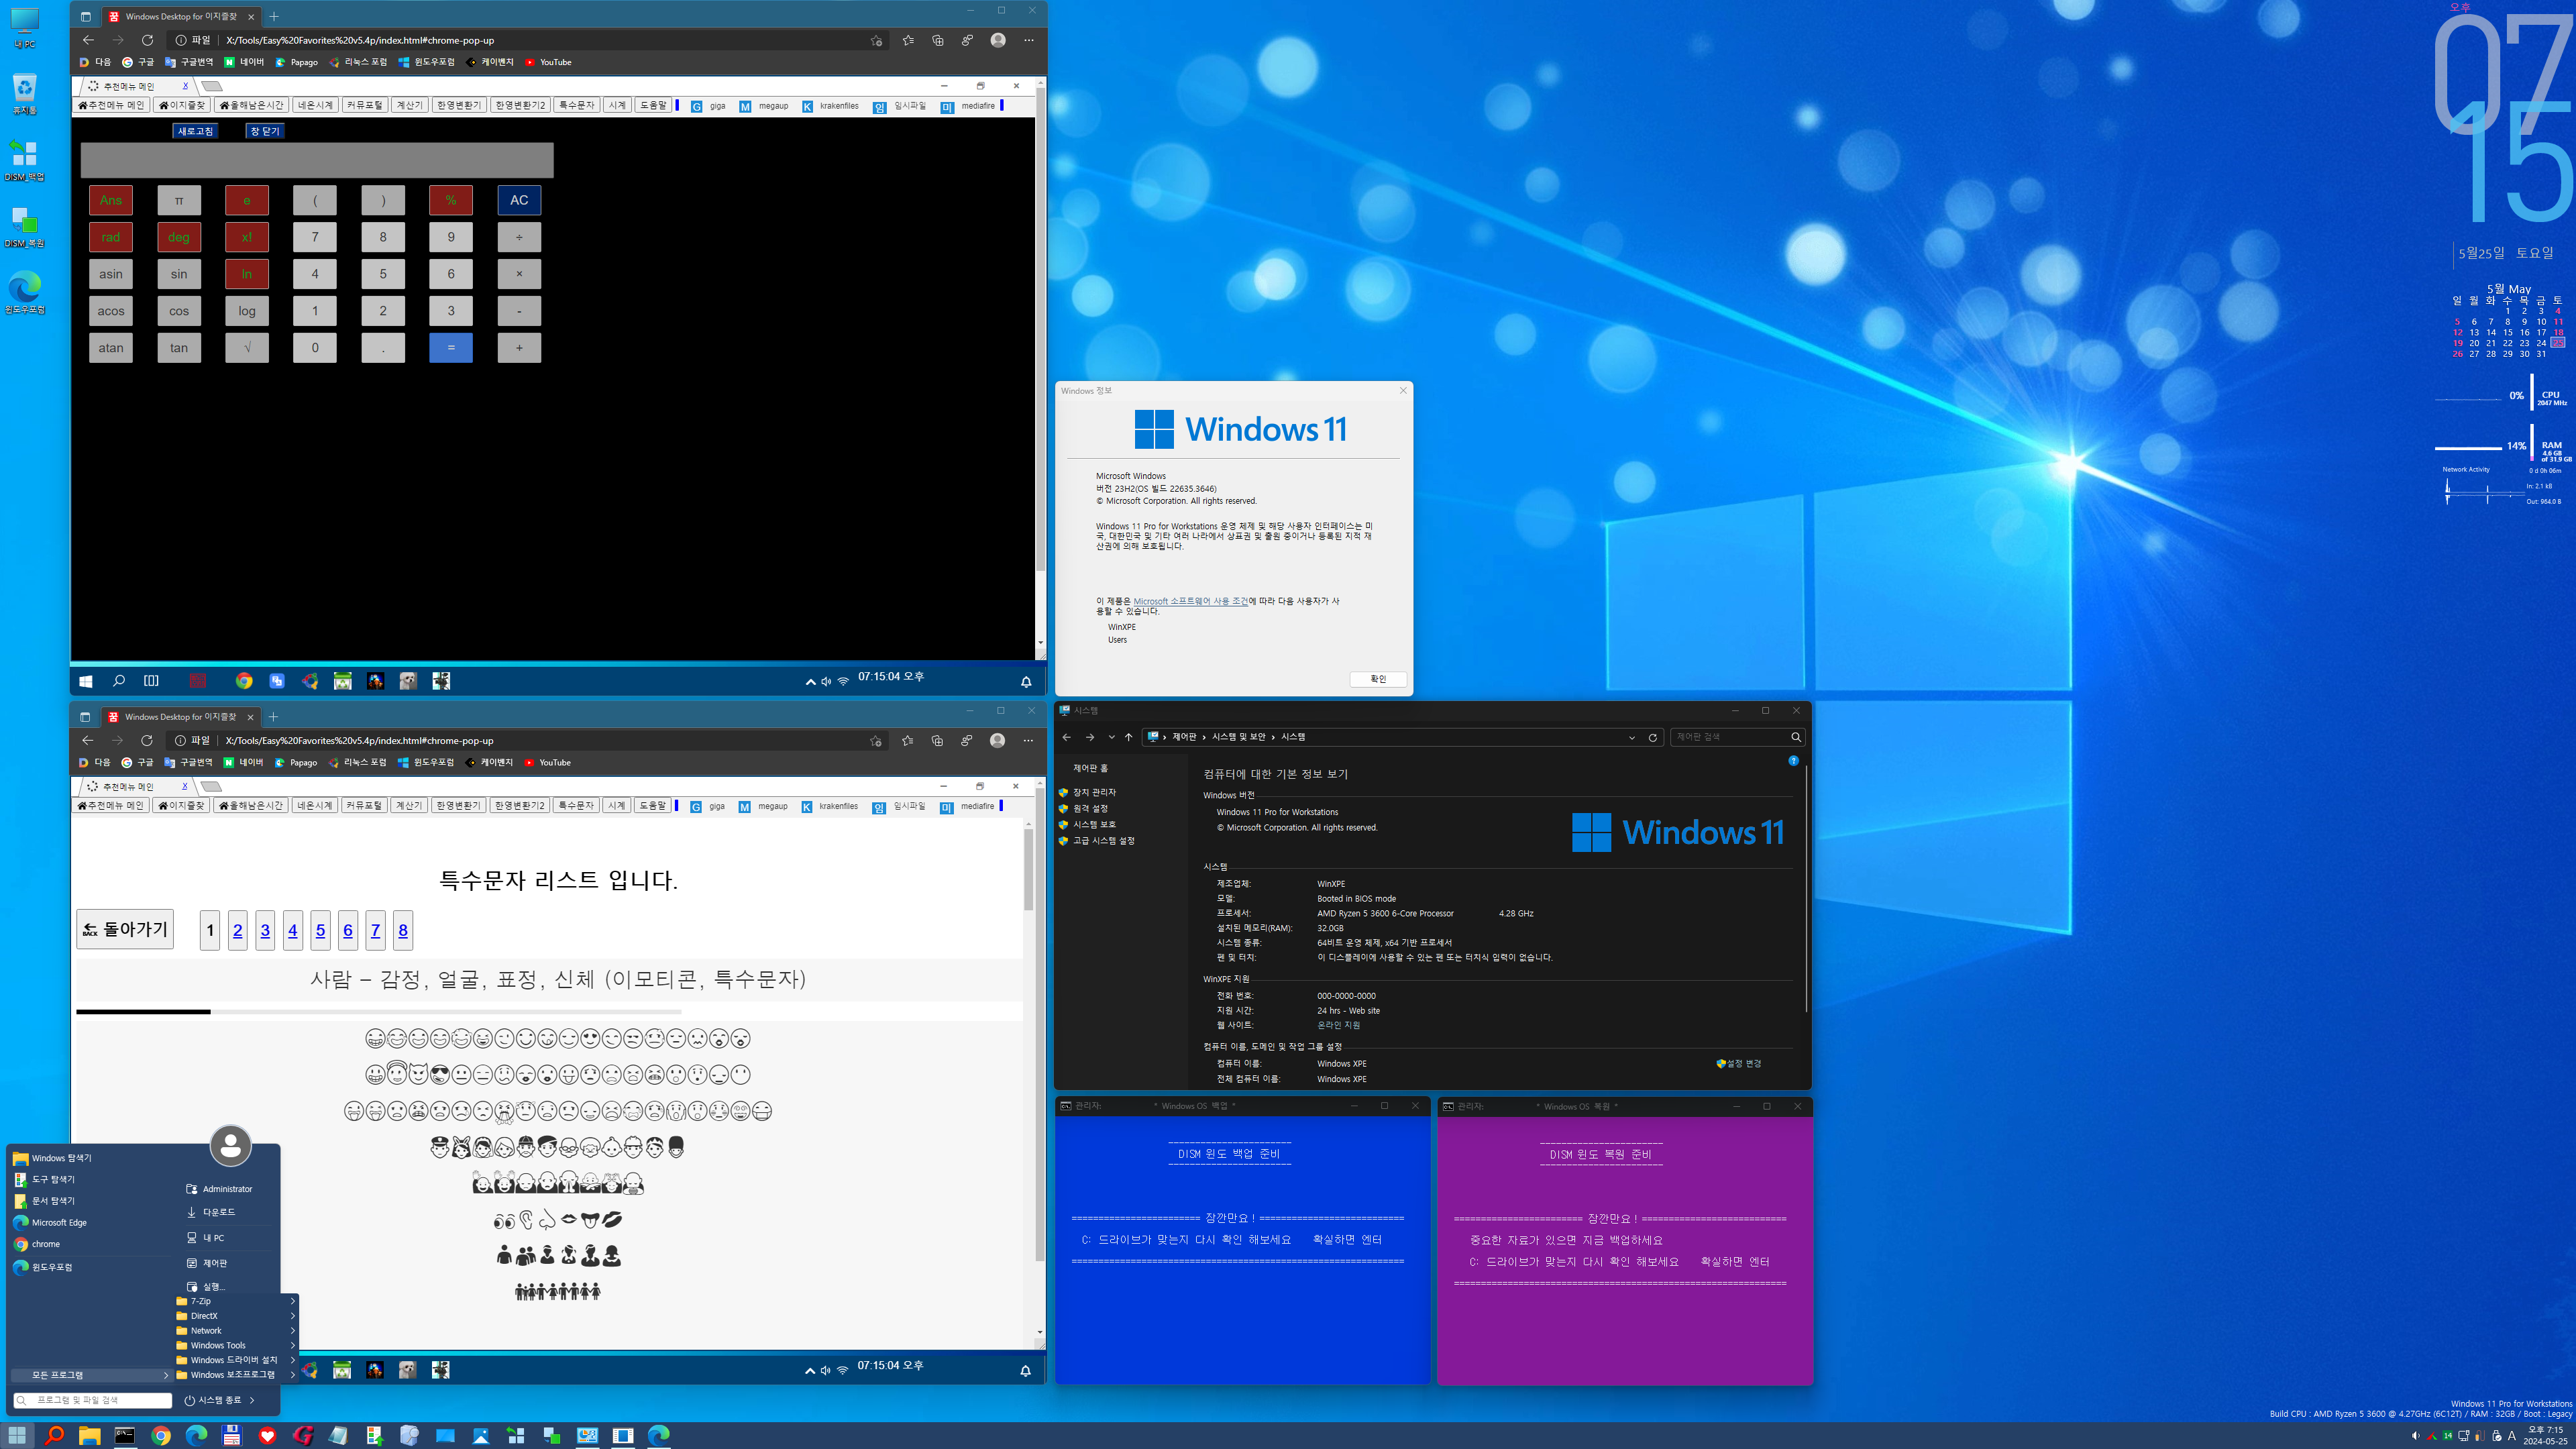Click the profile avatar in bottom Edge window
Image resolution: width=2576 pixels, height=1449 pixels.
[x=997, y=740]
